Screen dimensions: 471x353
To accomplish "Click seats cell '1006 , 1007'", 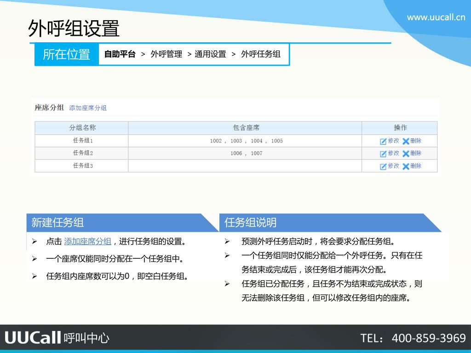I will (x=245, y=153).
